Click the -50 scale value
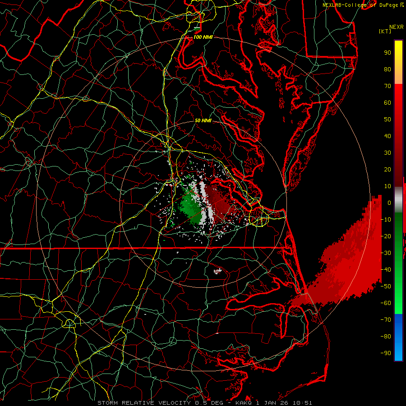The height and width of the screenshot is (406, 406). click(386, 286)
